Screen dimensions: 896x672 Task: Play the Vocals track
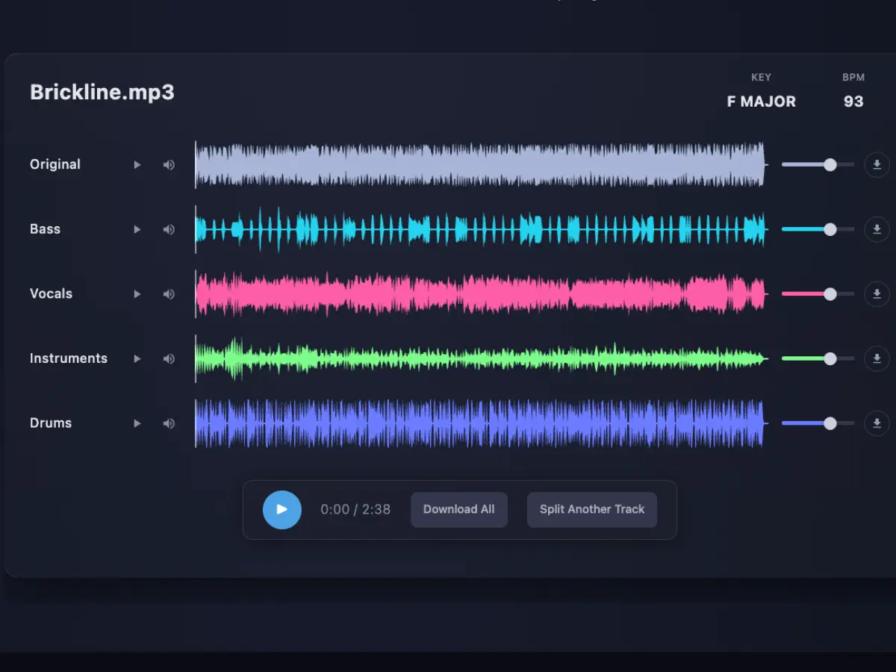[137, 293]
